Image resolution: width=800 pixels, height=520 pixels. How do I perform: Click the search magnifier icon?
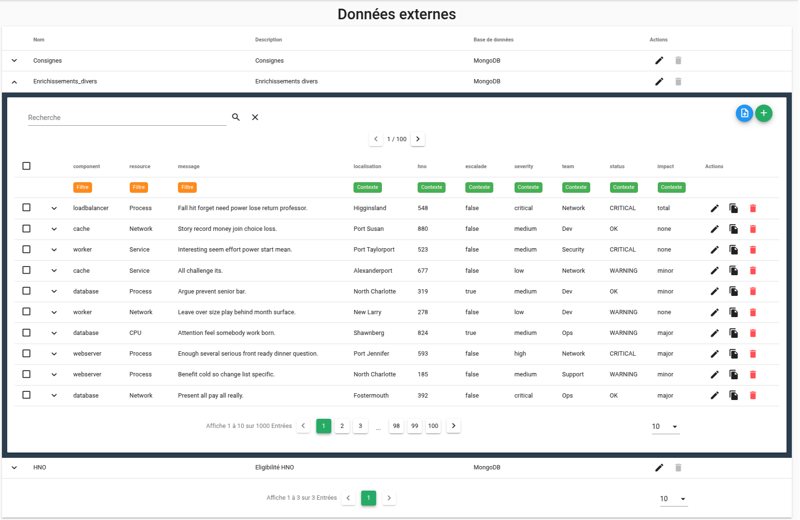pyautogui.click(x=236, y=117)
